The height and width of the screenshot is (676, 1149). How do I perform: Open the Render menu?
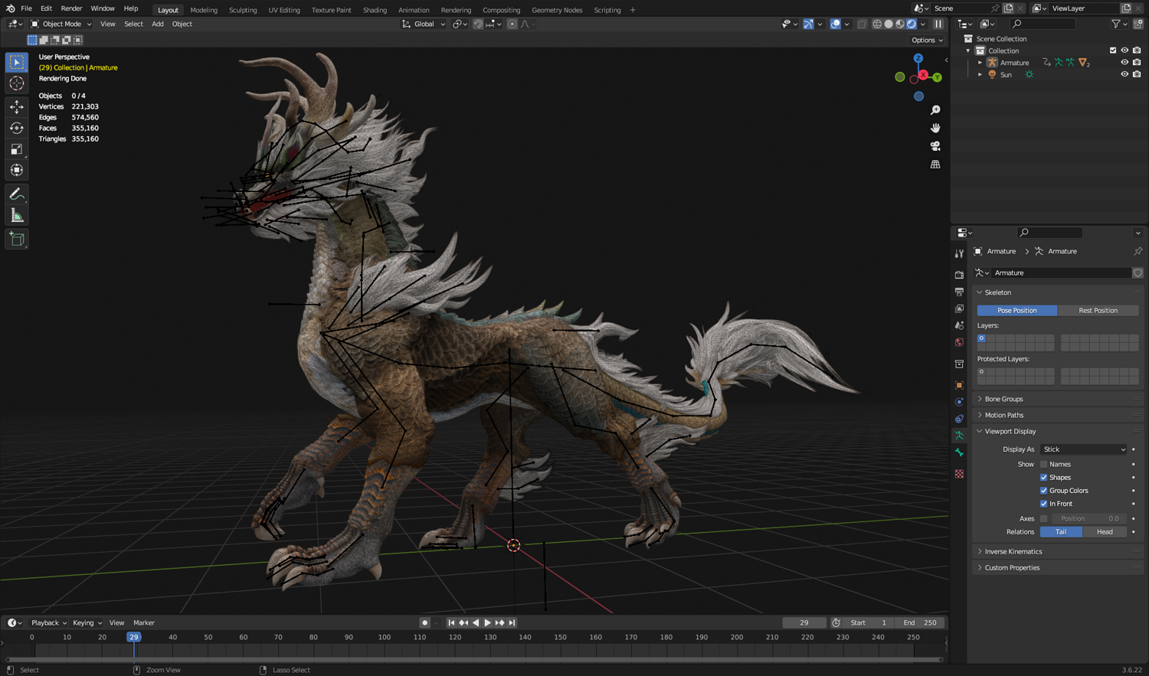pyautogui.click(x=71, y=8)
